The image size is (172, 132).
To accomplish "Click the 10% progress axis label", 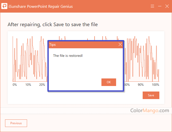I will tap(28, 85).
